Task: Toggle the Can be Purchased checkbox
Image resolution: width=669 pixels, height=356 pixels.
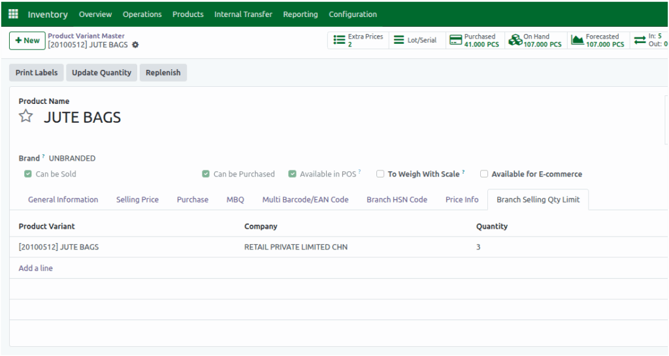Action: (x=206, y=174)
